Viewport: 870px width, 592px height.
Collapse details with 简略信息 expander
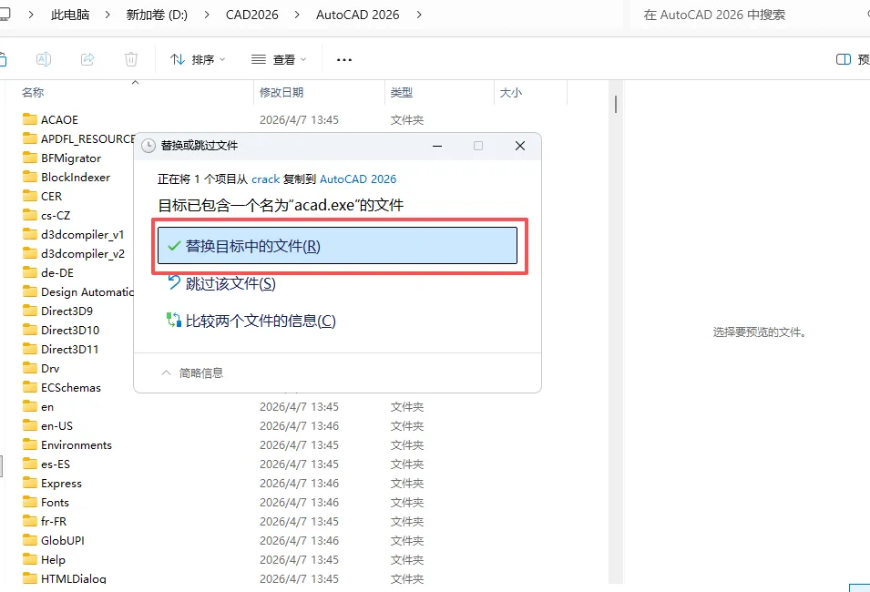click(192, 373)
